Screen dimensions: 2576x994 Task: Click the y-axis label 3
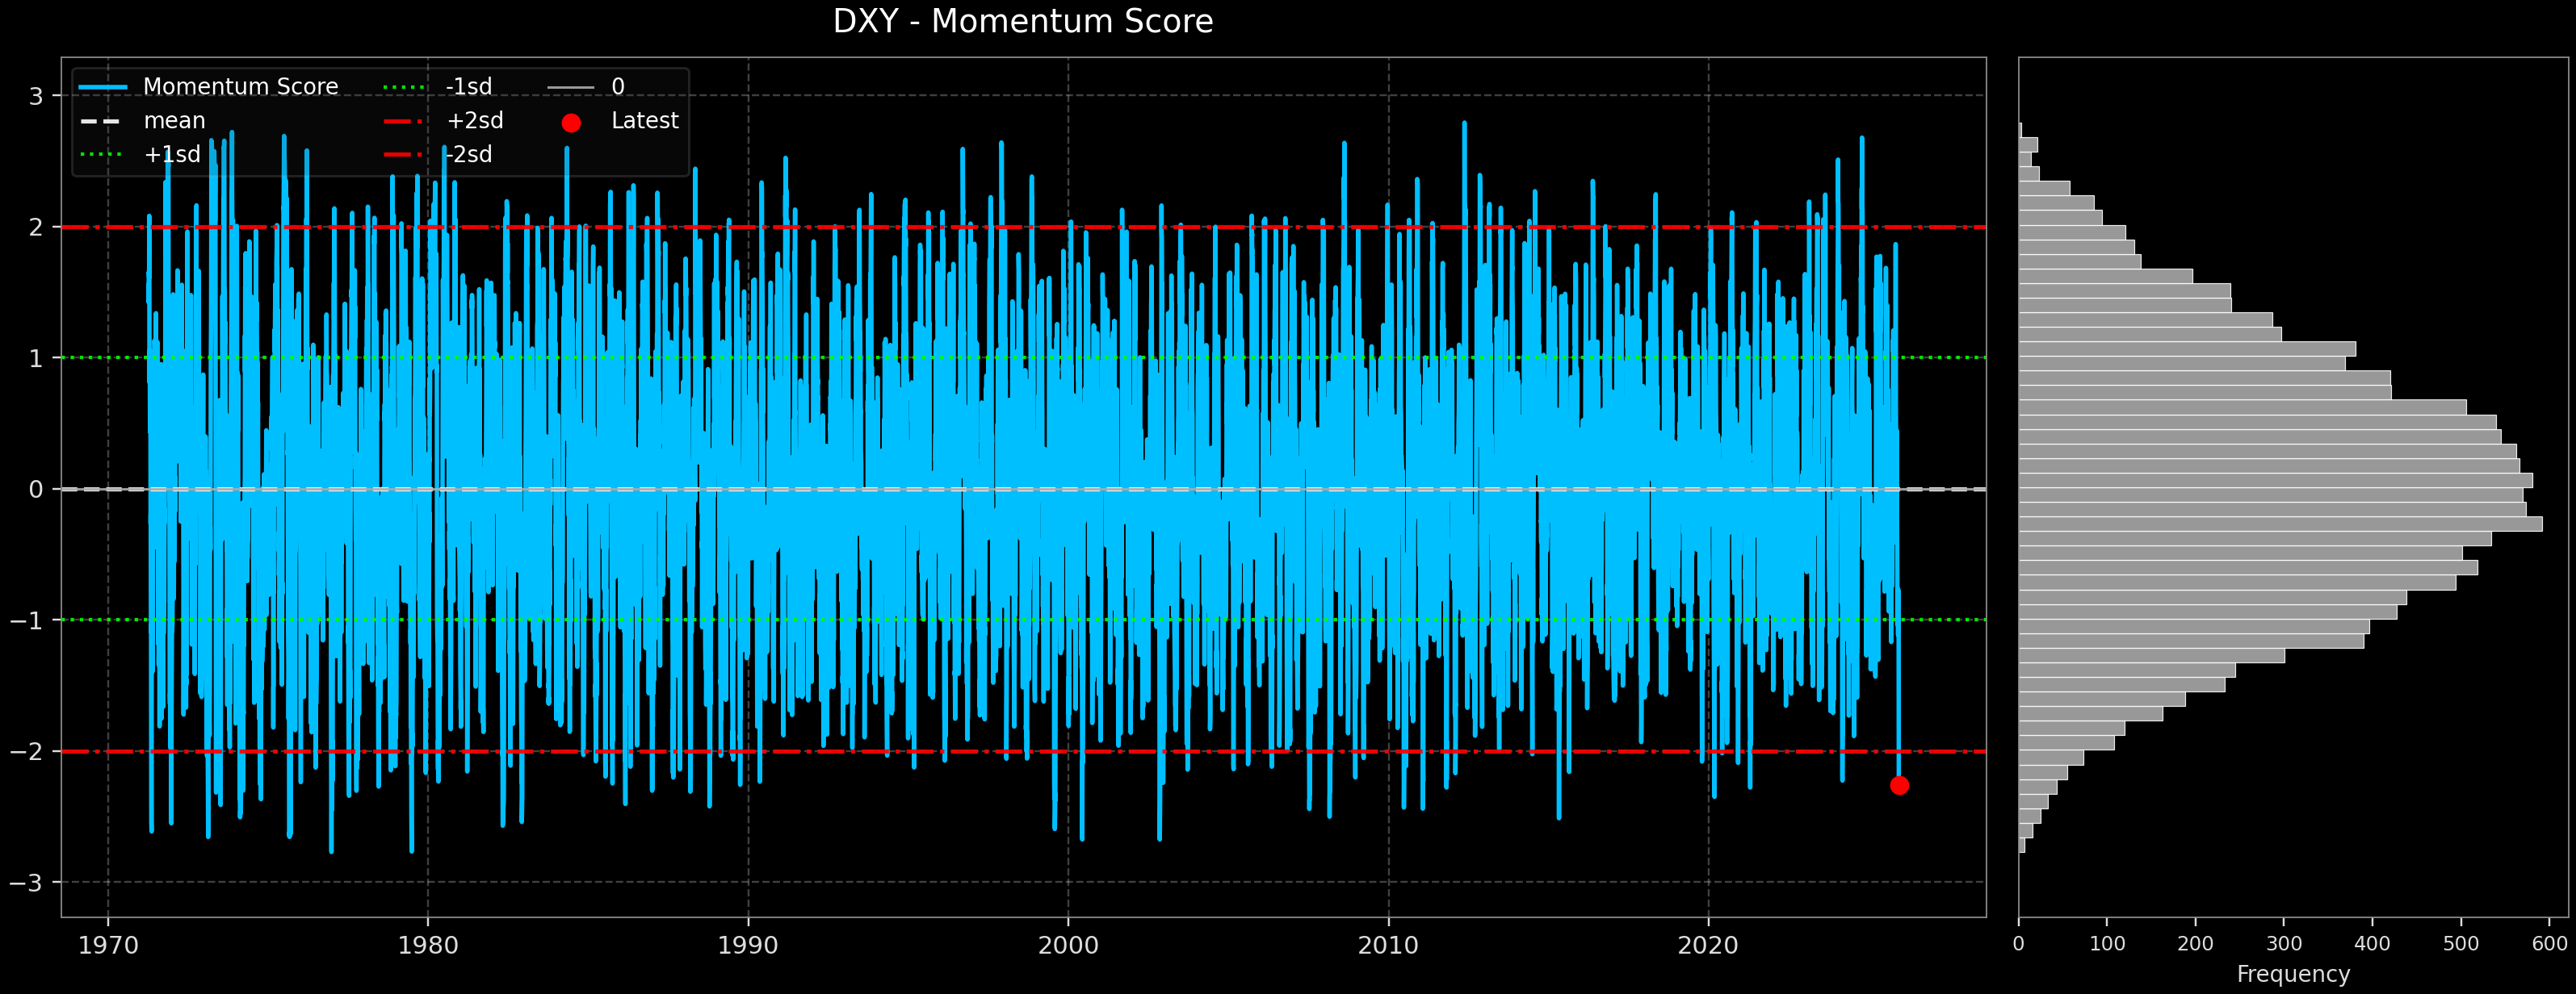[x=36, y=97]
